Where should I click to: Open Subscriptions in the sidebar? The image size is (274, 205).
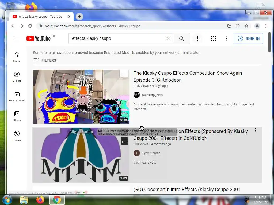pyautogui.click(x=17, y=96)
